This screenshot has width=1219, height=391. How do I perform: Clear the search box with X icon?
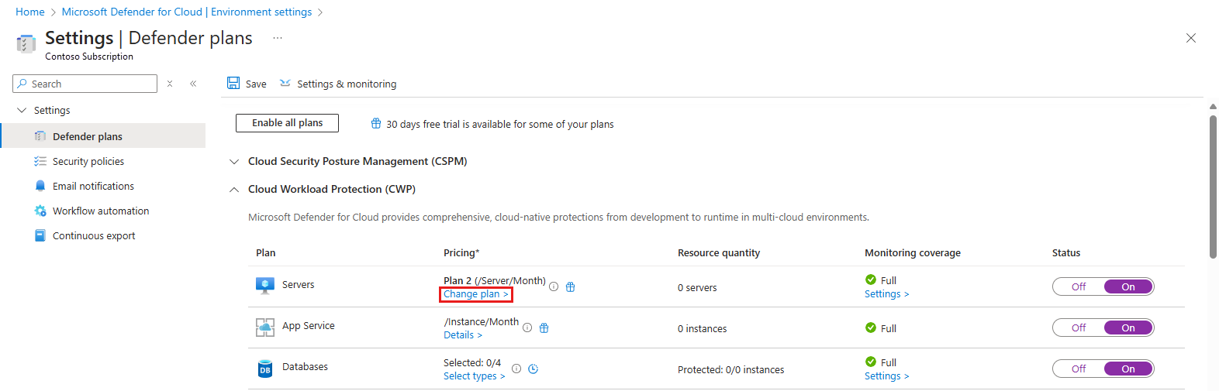point(170,84)
